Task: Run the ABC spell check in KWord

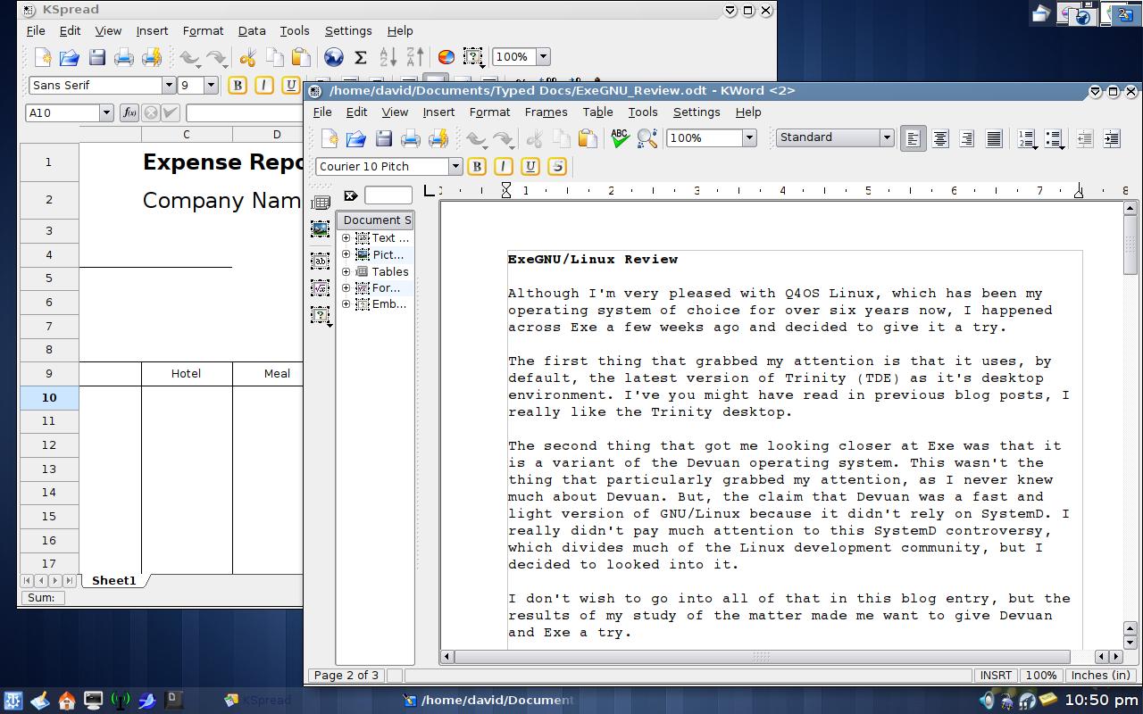Action: [620, 138]
